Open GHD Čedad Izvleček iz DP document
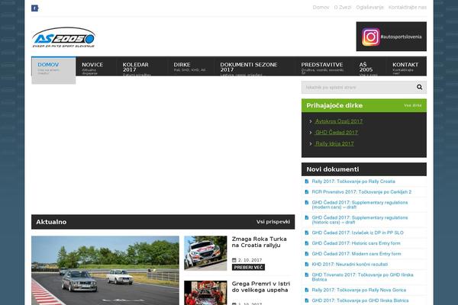 [357, 233]
